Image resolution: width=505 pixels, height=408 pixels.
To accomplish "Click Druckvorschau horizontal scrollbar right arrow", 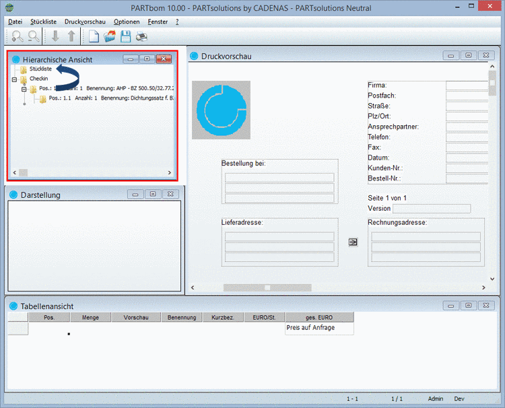I will [483, 287].
